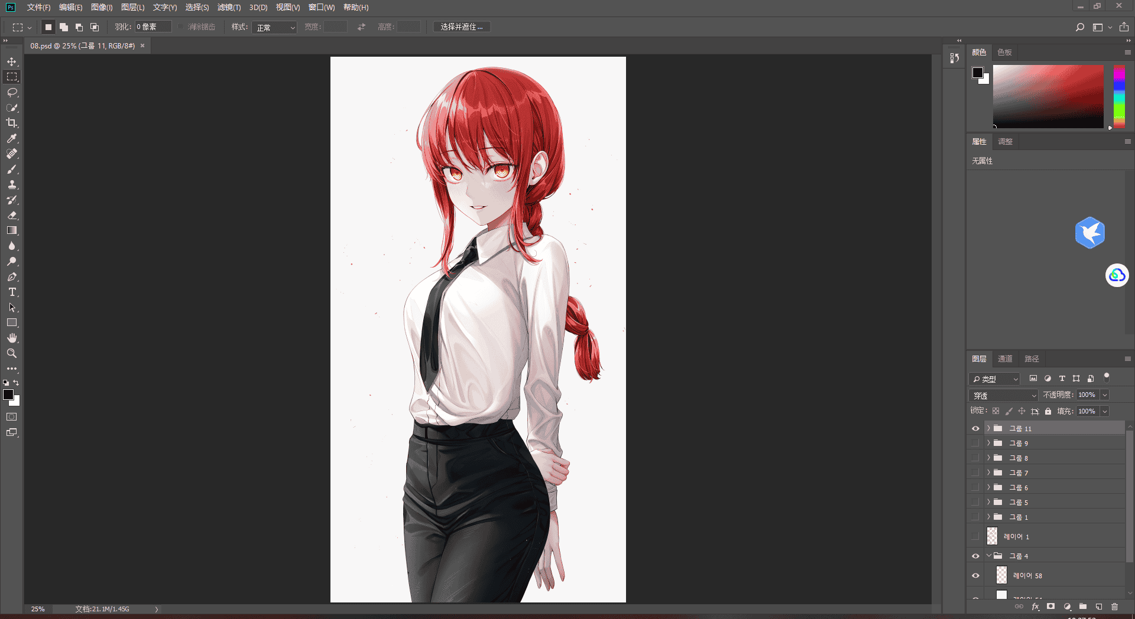Viewport: 1135px width, 619px height.
Task: Show the 그룹 8 layer group
Action: coord(975,458)
